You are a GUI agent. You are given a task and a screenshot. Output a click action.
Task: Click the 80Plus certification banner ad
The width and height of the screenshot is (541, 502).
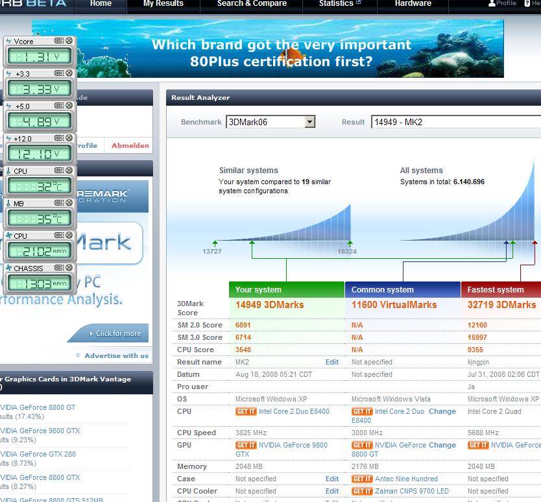click(268, 49)
